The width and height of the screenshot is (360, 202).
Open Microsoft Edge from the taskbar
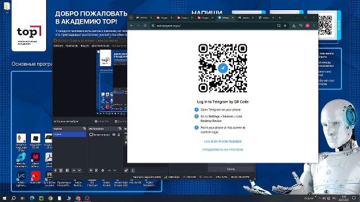coord(32,198)
